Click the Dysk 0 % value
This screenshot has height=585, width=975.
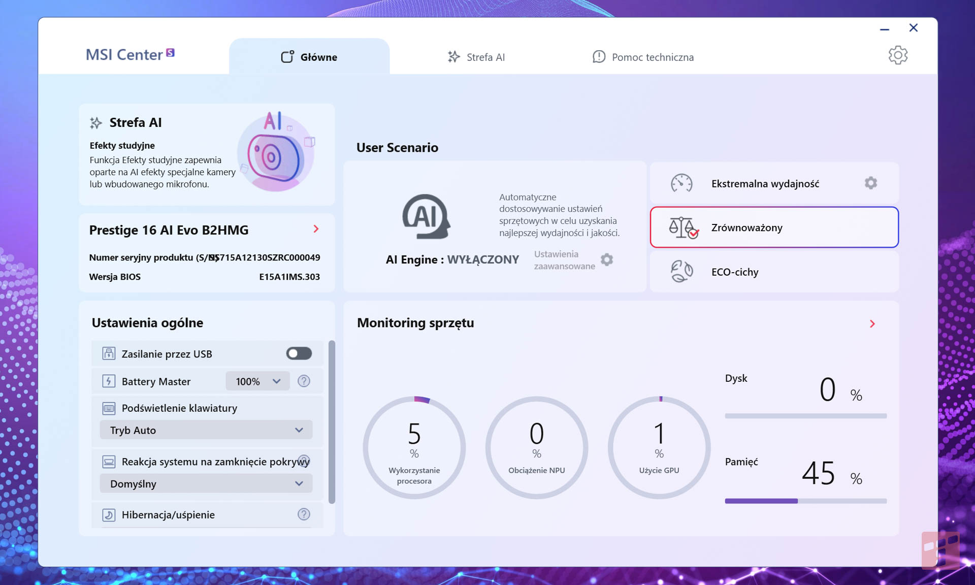pos(840,390)
